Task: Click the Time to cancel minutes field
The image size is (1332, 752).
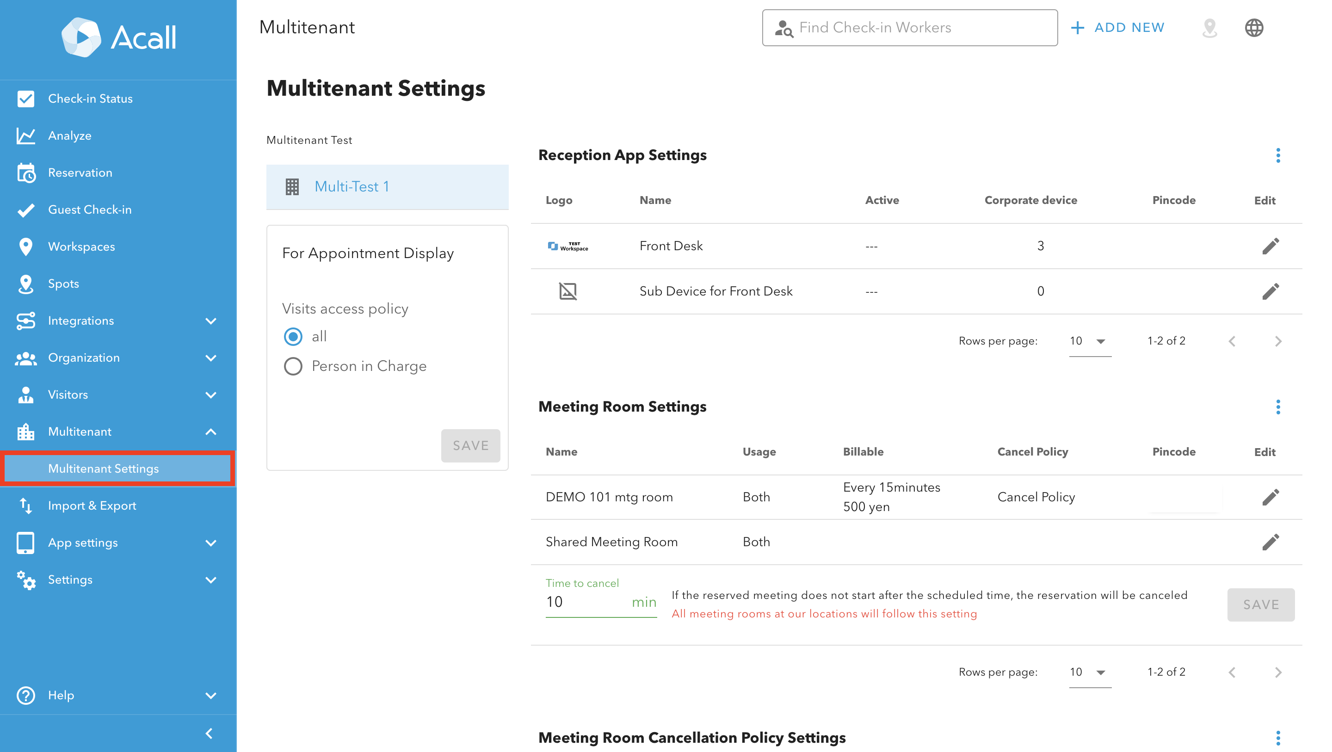Action: click(601, 602)
